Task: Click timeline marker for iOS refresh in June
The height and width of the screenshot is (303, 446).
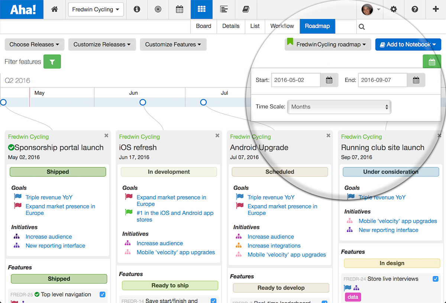Action: [x=143, y=102]
